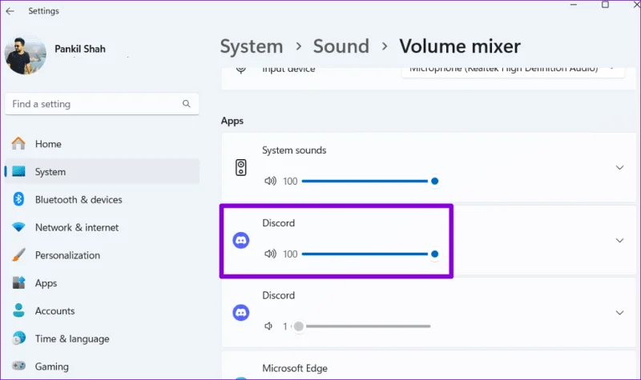
Task: Click the Bluetooth icon in the sidebar
Action: point(18,199)
